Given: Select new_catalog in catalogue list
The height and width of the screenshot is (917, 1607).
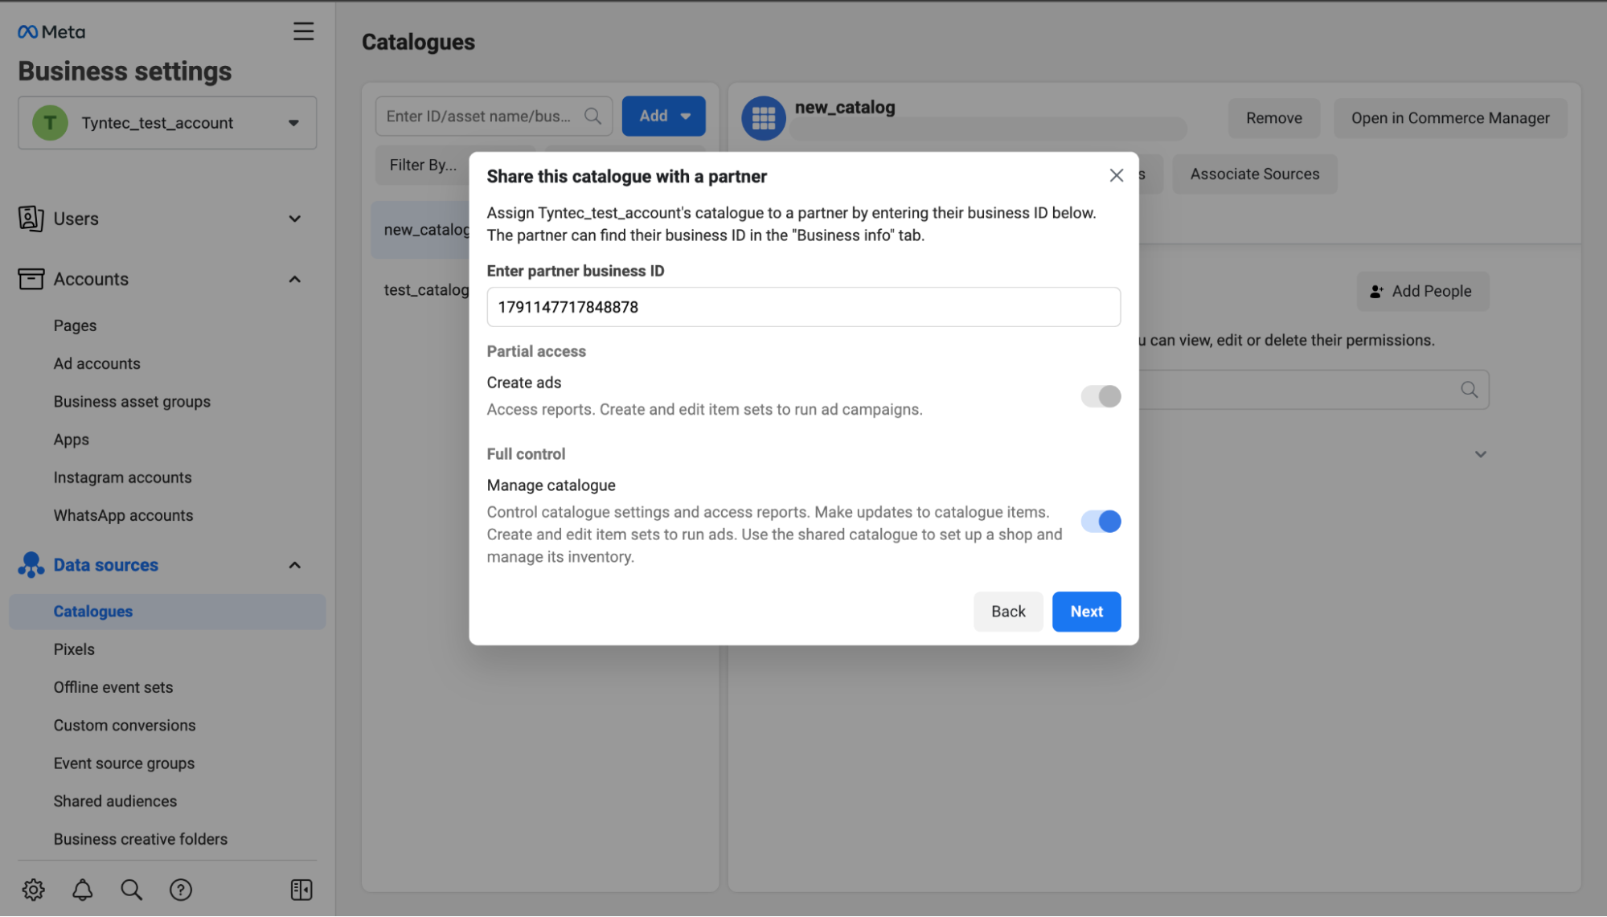Looking at the screenshot, I should pyautogui.click(x=421, y=230).
